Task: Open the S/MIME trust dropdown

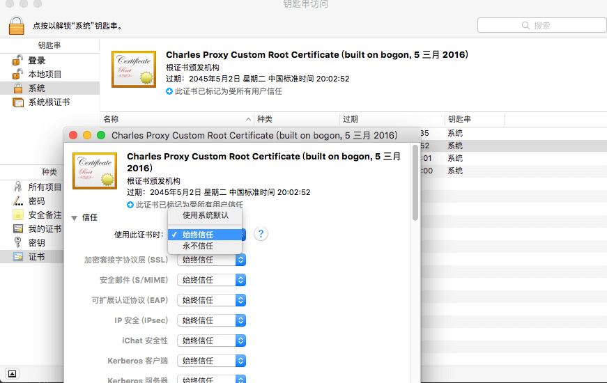Action: pos(211,280)
